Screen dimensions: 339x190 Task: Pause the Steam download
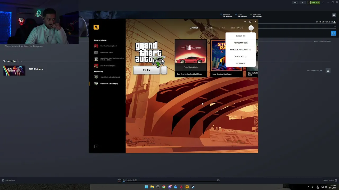[x=333, y=33]
